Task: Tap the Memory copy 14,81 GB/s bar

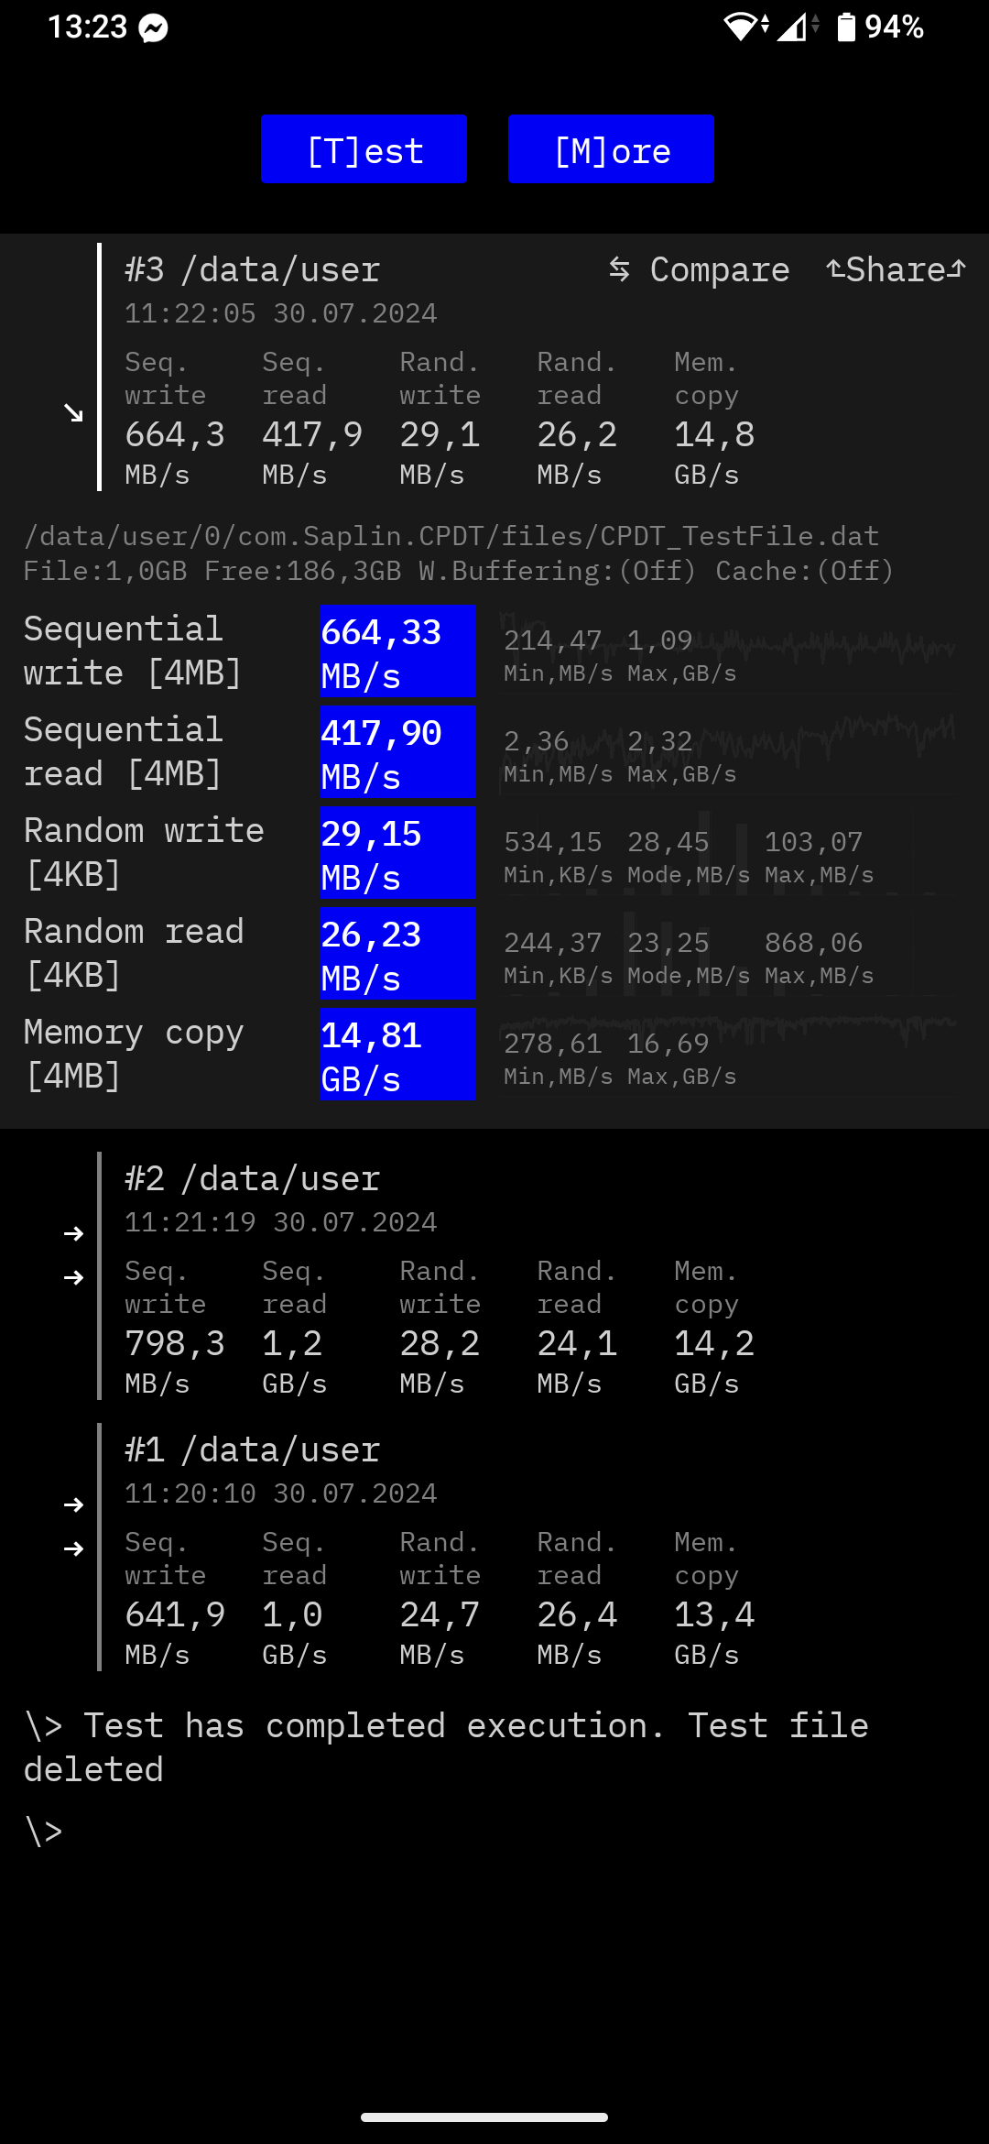Action: [397, 1055]
